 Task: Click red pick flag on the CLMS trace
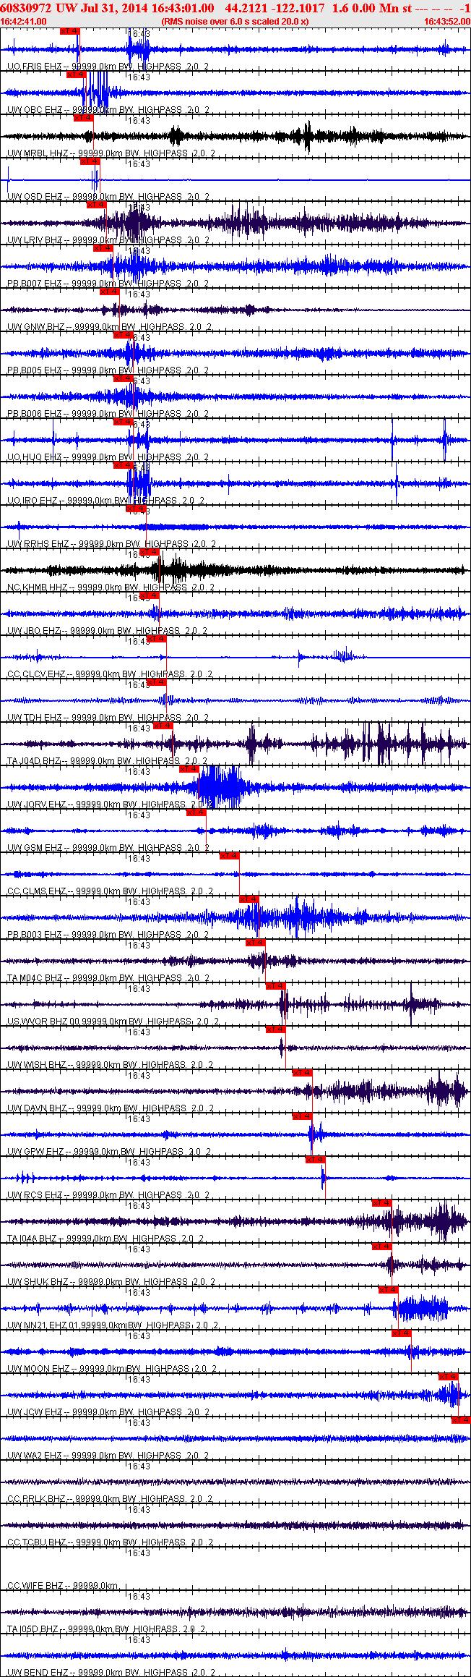click(229, 856)
